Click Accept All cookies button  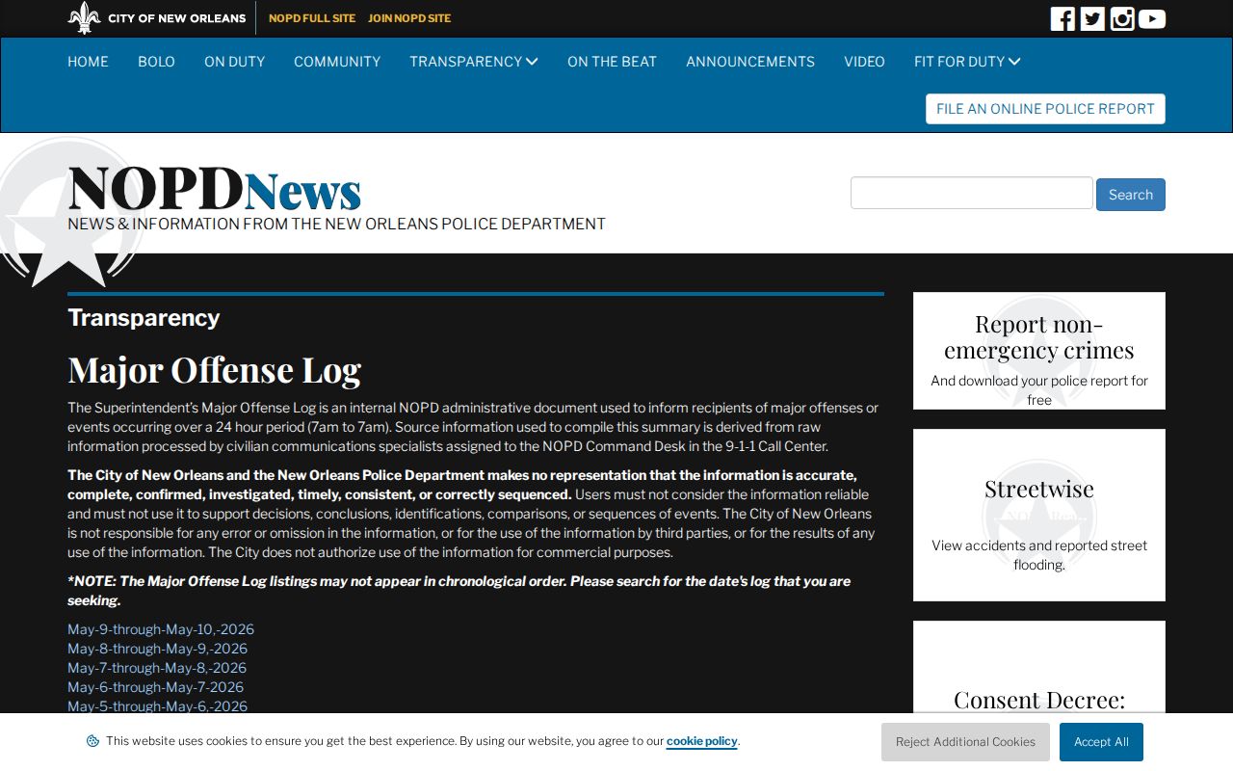point(1101,742)
